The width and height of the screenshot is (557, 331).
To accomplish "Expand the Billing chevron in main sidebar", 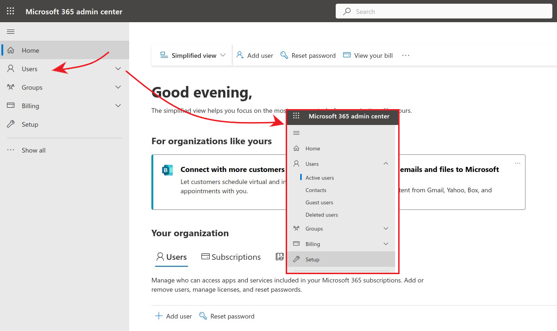I will pyautogui.click(x=118, y=106).
